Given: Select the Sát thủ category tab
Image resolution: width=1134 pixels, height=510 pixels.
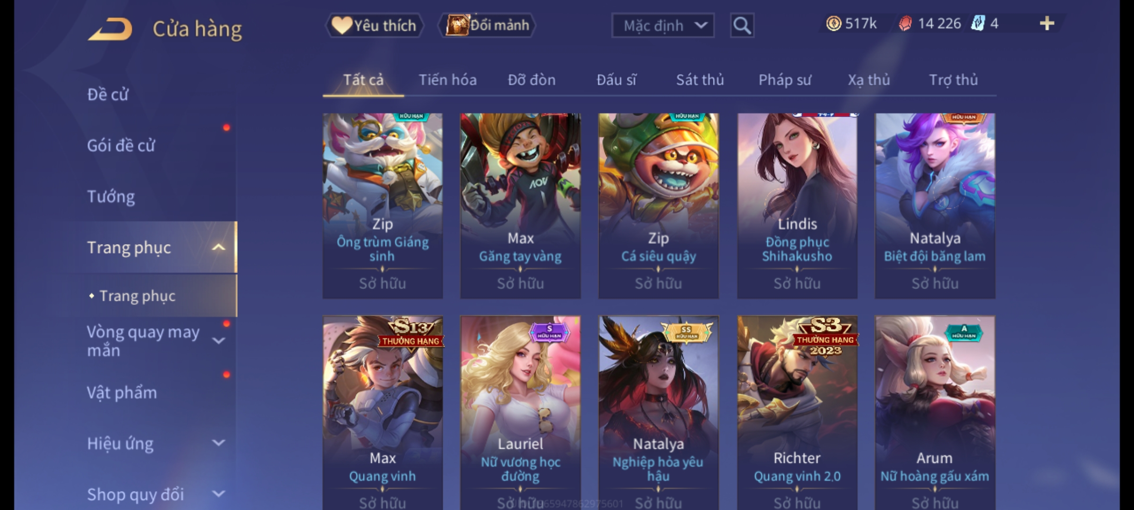Looking at the screenshot, I should coord(700,80).
